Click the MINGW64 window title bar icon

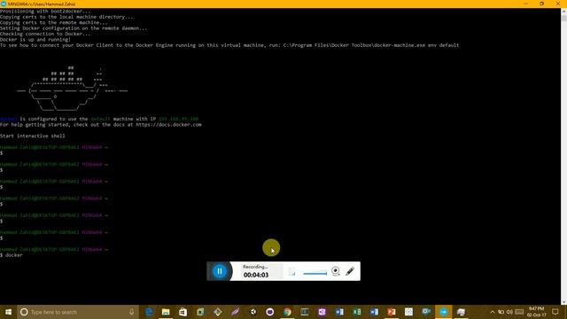[4, 4]
